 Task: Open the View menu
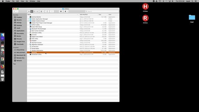(22, 1)
